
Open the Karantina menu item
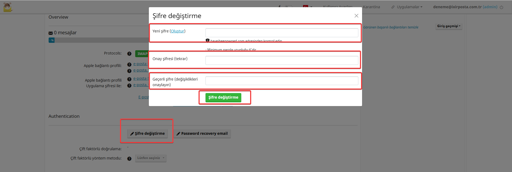[x=371, y=7]
